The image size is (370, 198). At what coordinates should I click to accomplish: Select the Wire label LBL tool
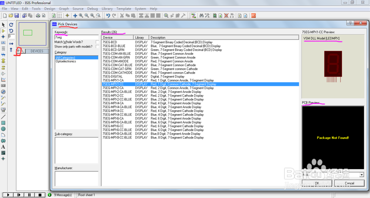[3, 43]
